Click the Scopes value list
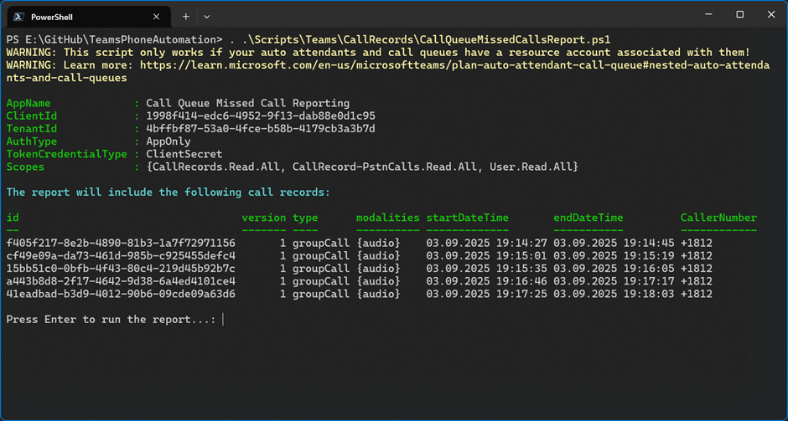Image resolution: width=788 pixels, height=421 pixels. pyautogui.click(x=362, y=167)
